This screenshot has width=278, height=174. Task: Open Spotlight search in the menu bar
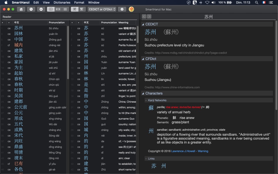[257, 2]
